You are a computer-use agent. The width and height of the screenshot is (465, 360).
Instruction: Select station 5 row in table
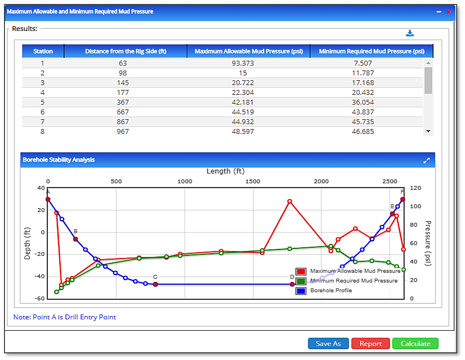point(222,102)
